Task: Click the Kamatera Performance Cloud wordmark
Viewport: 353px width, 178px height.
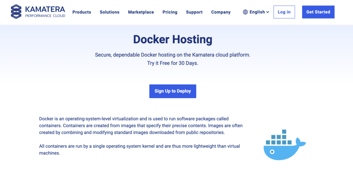Action: click(x=45, y=12)
